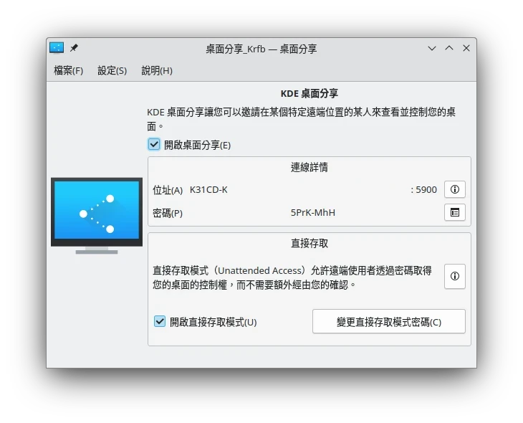Click the pin window icon in title bar
The width and height of the screenshot is (523, 423).
pyautogui.click(x=74, y=48)
